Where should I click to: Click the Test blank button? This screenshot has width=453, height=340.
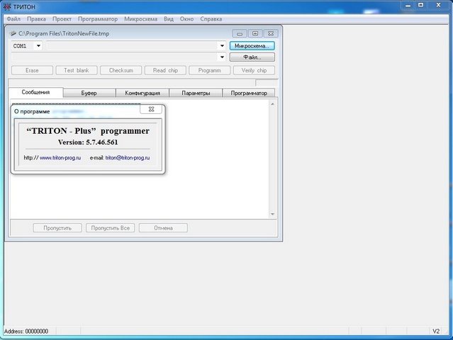pos(77,70)
